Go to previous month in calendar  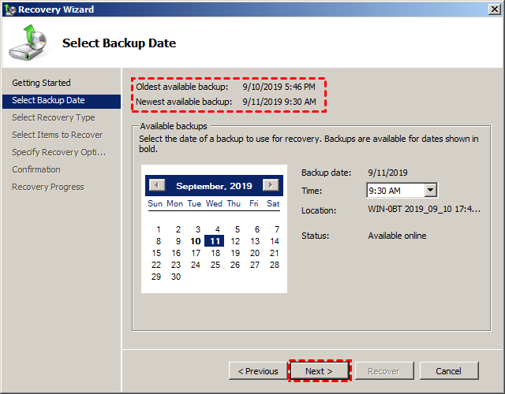coord(157,185)
